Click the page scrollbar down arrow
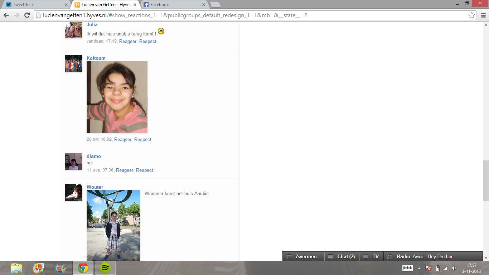This screenshot has height=275, width=489. tap(486, 257)
